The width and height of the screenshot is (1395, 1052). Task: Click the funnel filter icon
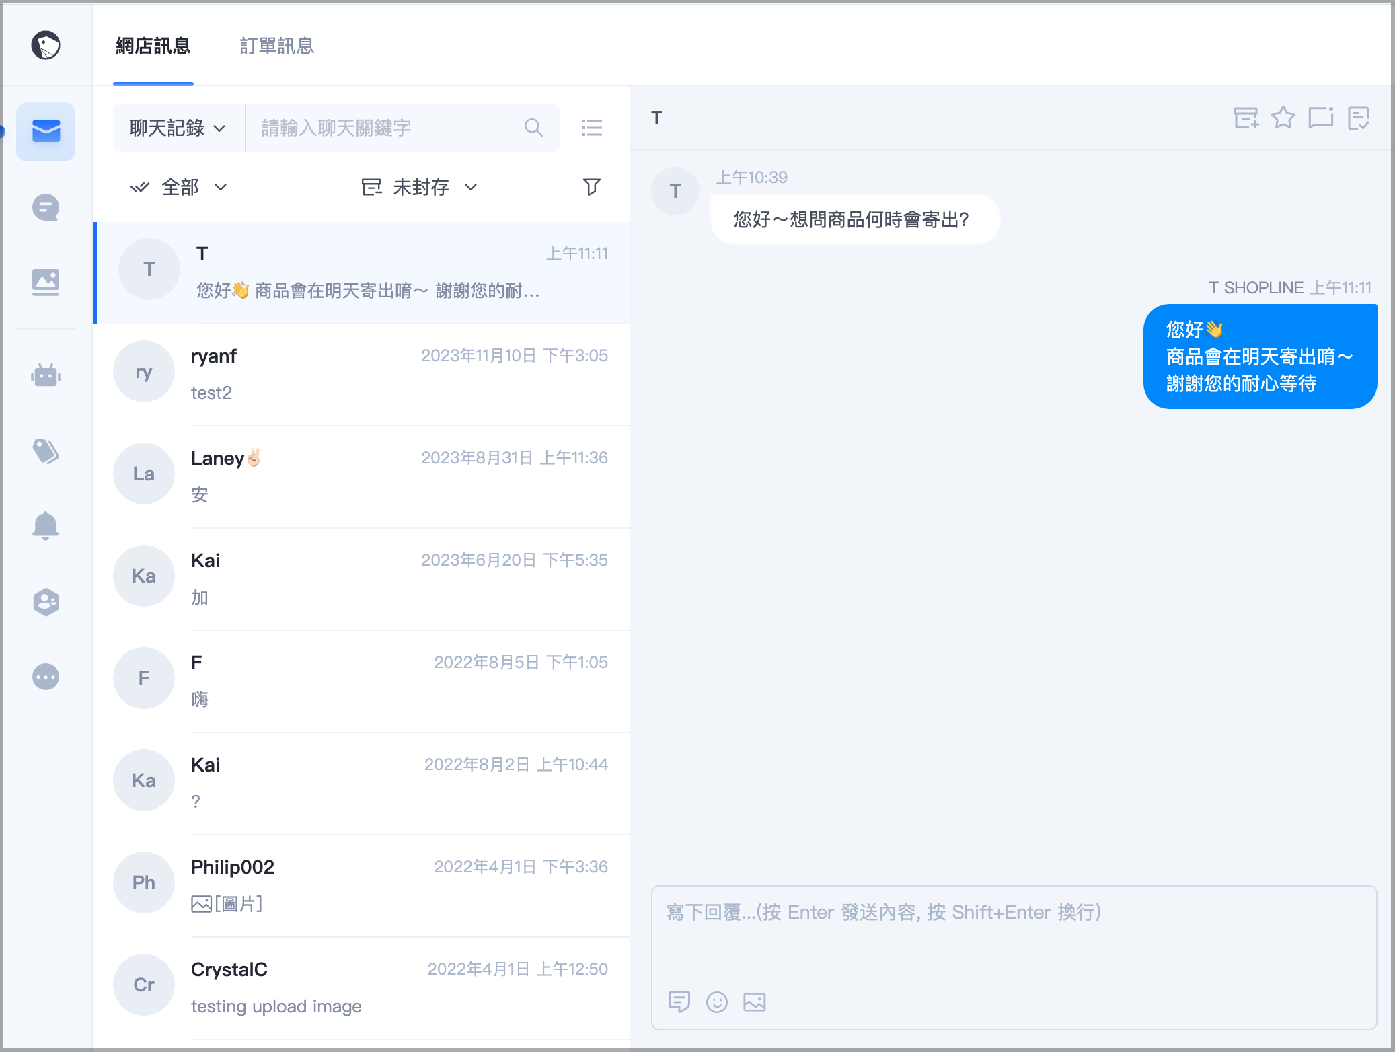pyautogui.click(x=592, y=187)
